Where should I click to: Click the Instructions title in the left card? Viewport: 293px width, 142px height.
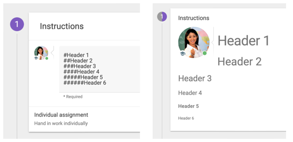click(x=62, y=26)
